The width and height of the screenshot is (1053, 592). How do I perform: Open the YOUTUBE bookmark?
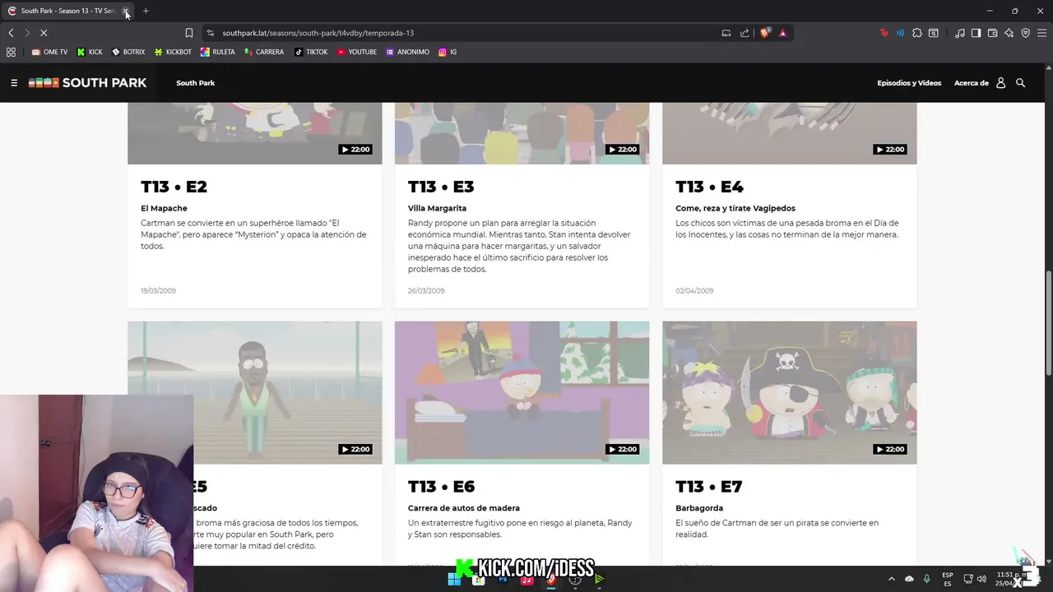click(356, 52)
